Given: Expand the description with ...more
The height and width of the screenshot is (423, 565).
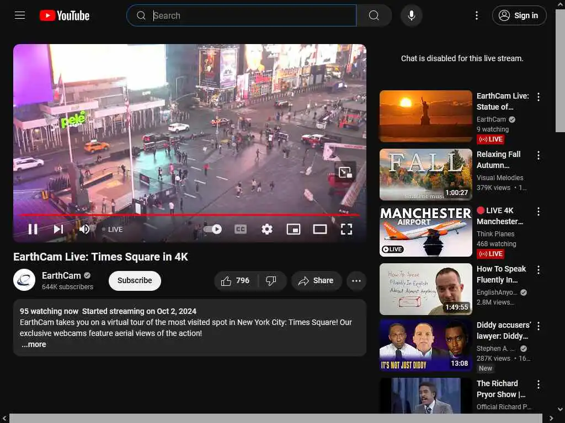Looking at the screenshot, I should (x=34, y=344).
